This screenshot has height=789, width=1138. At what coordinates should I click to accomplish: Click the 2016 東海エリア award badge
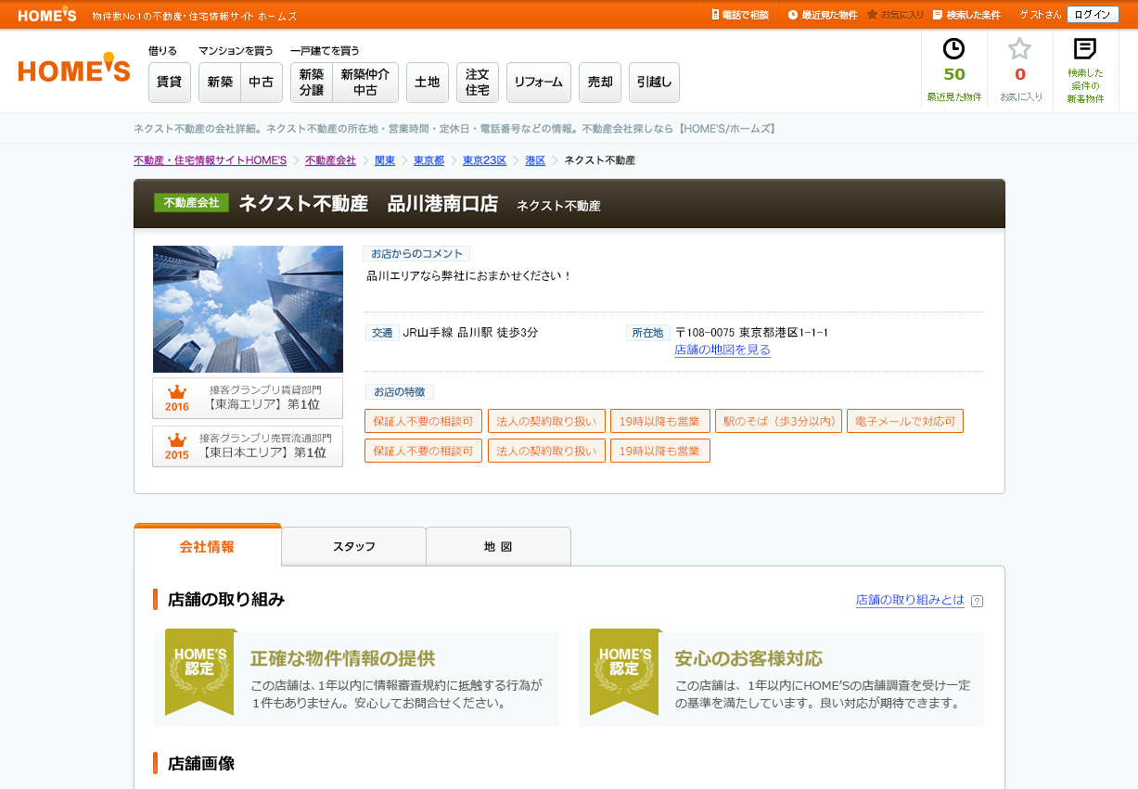248,398
